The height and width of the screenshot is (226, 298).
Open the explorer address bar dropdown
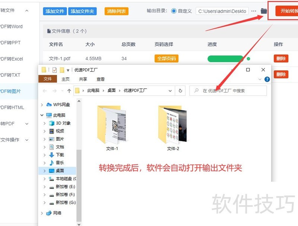pos(170,90)
